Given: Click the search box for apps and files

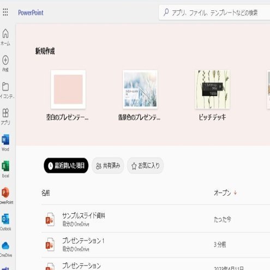Looking at the screenshot, I should [214, 13].
